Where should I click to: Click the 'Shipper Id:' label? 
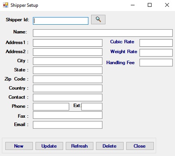[17, 20]
